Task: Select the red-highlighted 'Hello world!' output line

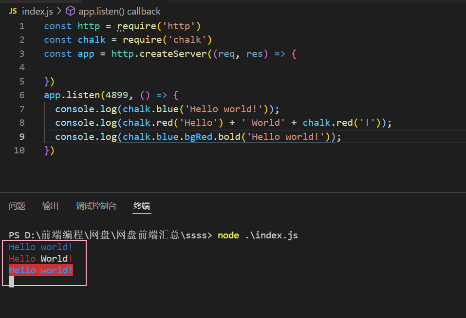Action: pyautogui.click(x=40, y=270)
